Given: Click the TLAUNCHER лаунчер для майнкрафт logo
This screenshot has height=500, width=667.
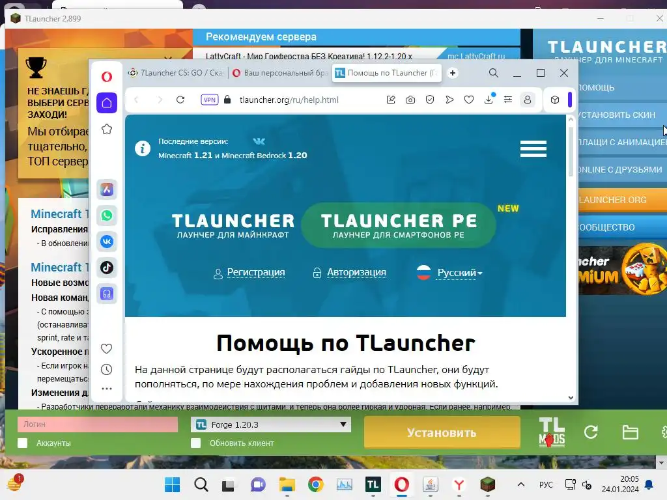Looking at the screenshot, I should point(233,225).
